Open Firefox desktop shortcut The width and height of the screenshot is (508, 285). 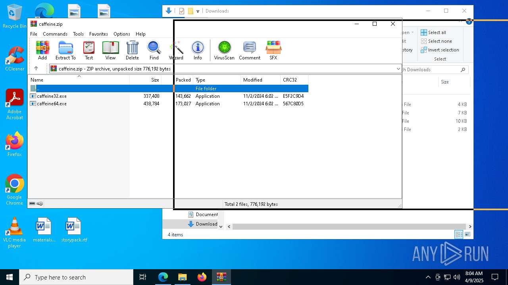click(x=15, y=144)
